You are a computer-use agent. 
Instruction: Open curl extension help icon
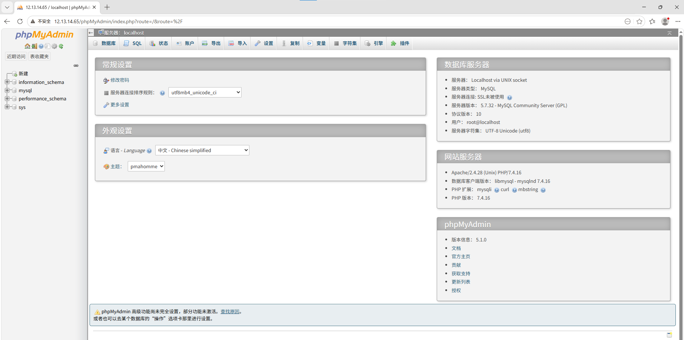515,190
